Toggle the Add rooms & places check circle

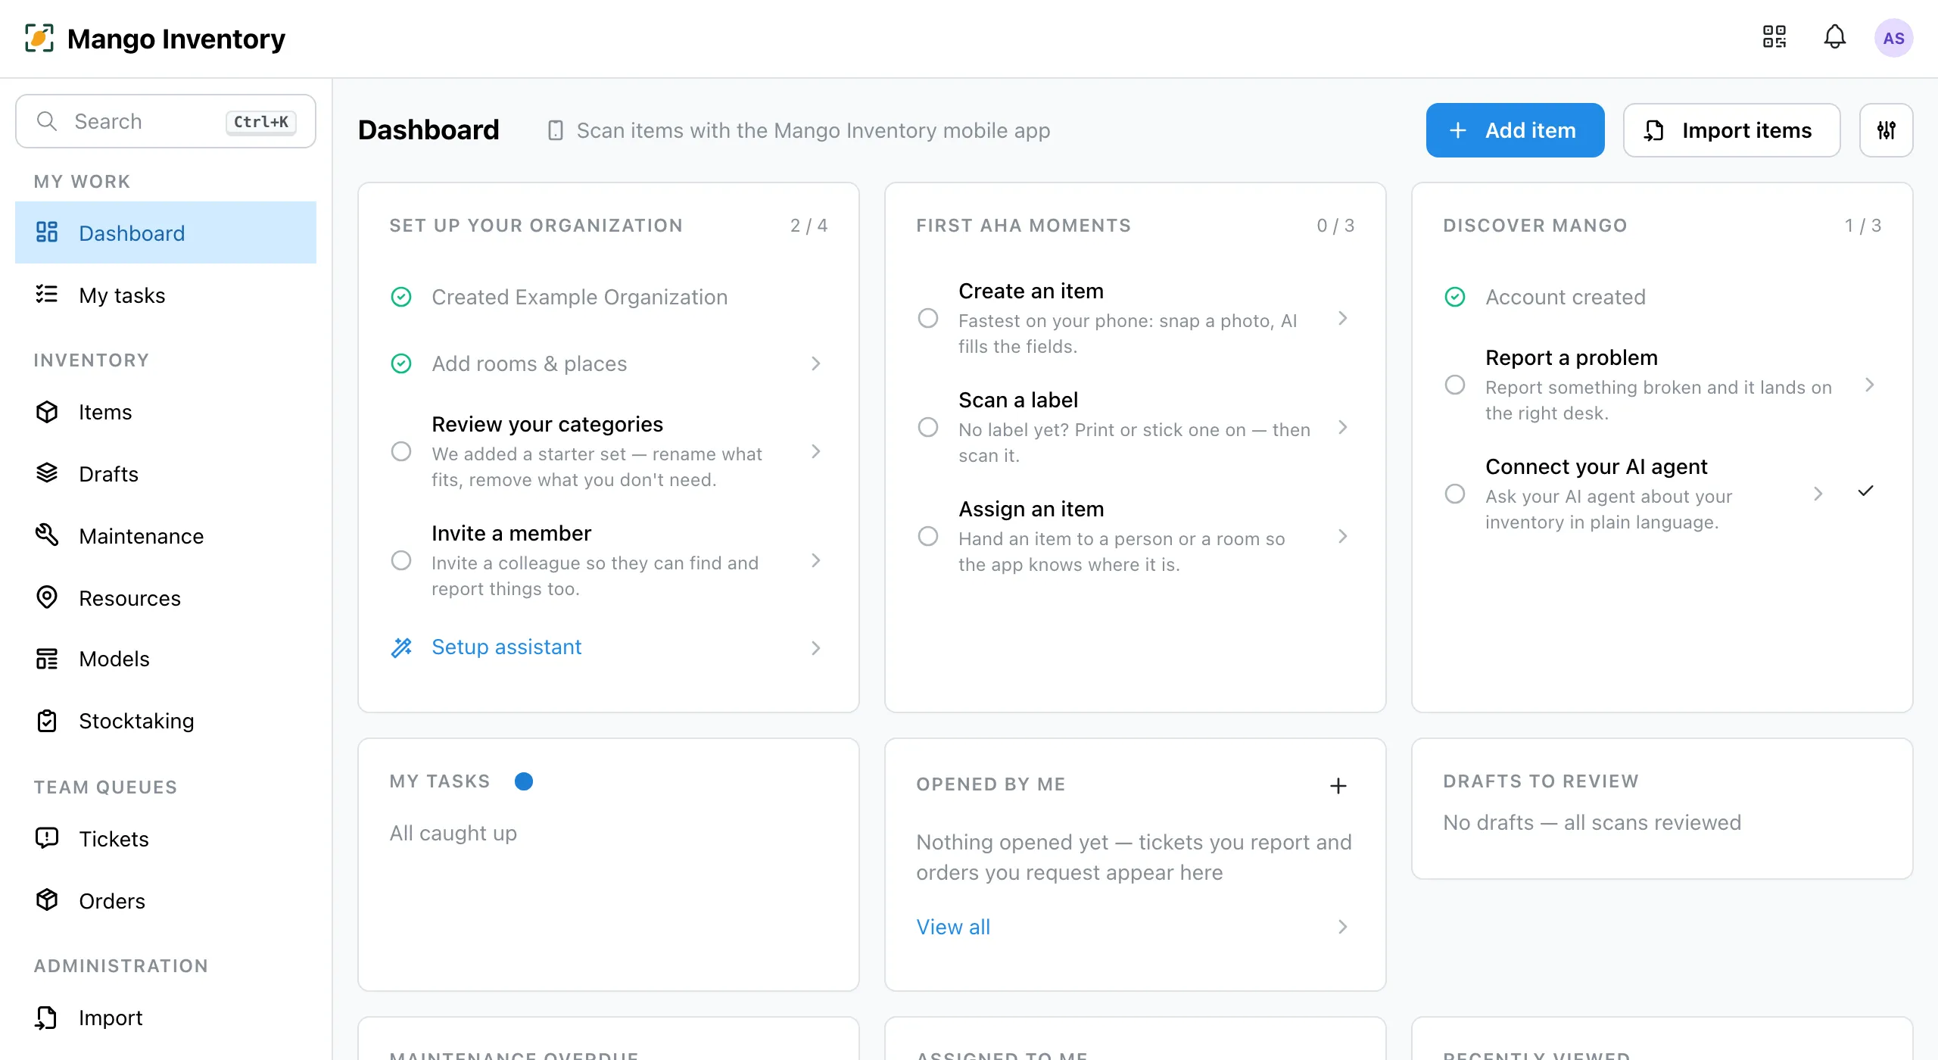pos(401,363)
